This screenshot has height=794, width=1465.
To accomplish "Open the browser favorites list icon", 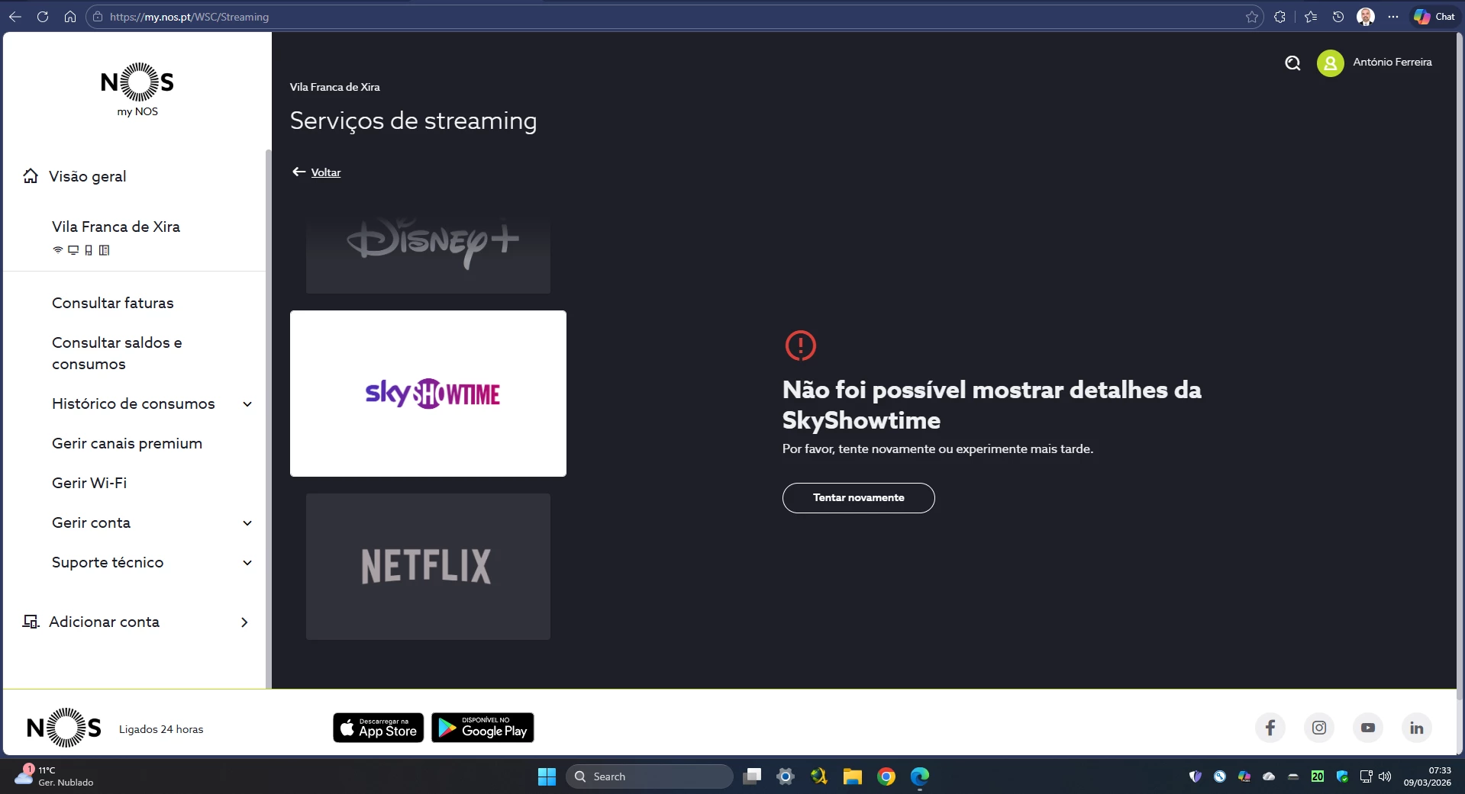I will pos(1311,17).
